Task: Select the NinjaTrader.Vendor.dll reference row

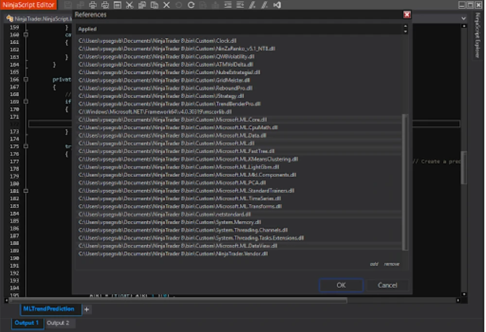Action: [239, 254]
